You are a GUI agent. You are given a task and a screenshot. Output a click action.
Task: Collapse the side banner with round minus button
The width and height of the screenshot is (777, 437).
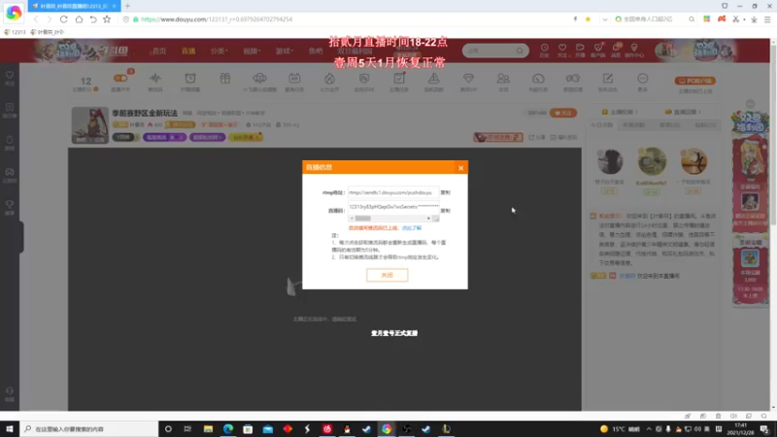tap(750, 104)
